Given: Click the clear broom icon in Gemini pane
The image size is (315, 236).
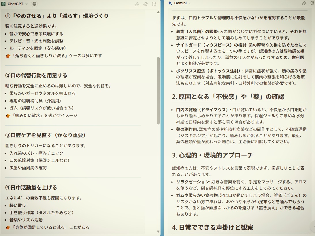Looking at the screenshot, I should click(312, 3).
